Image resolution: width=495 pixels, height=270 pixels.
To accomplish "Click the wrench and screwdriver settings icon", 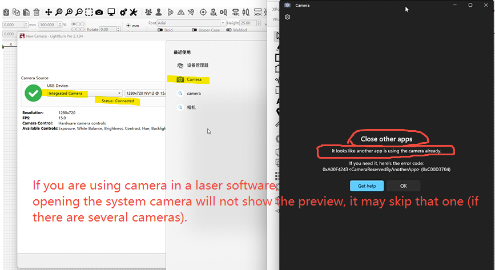I will 133,13.
